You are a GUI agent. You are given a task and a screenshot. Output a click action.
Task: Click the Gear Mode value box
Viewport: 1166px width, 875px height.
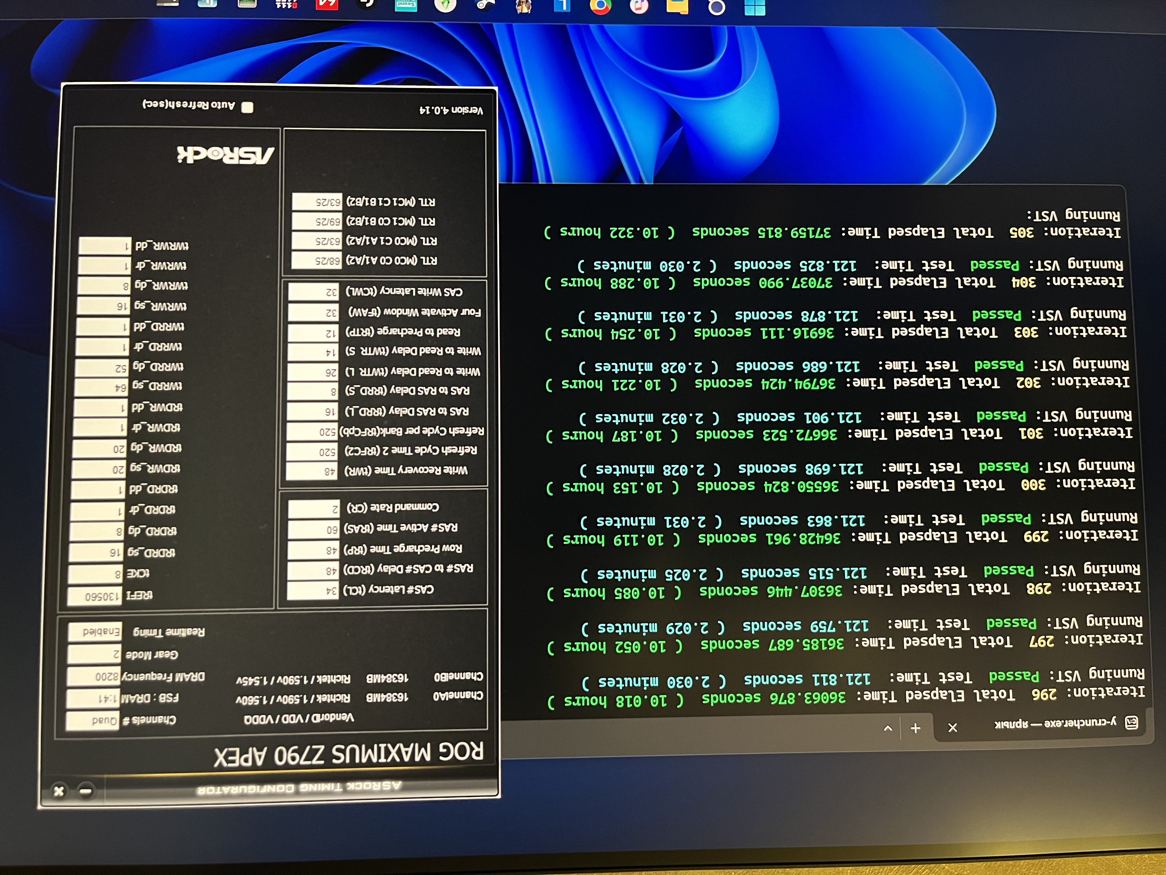(x=95, y=654)
